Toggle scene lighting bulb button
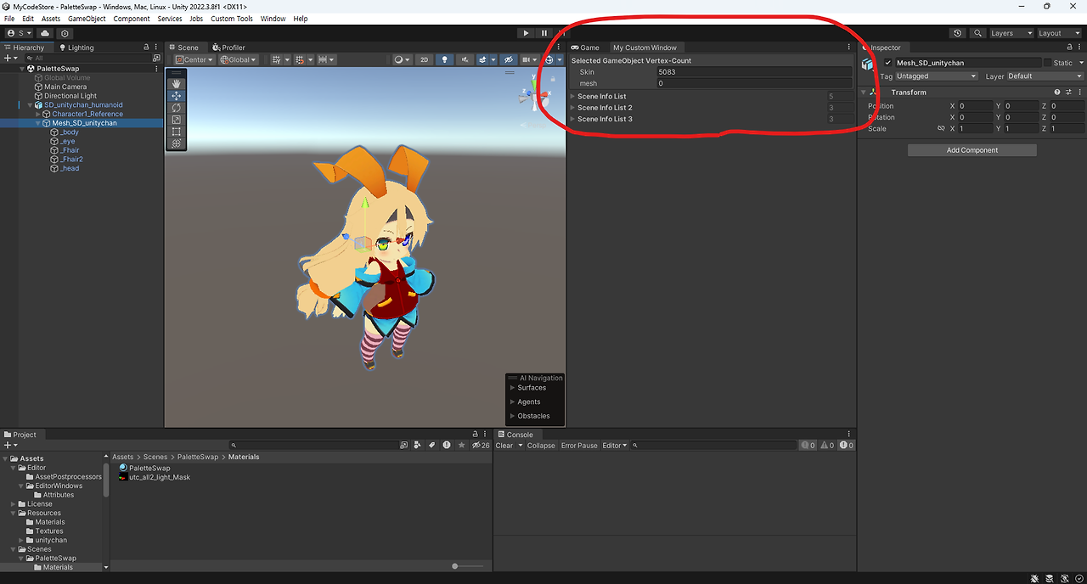 [x=445, y=59]
